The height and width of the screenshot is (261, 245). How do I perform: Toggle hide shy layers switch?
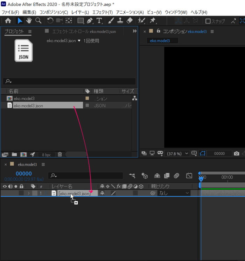(157, 175)
